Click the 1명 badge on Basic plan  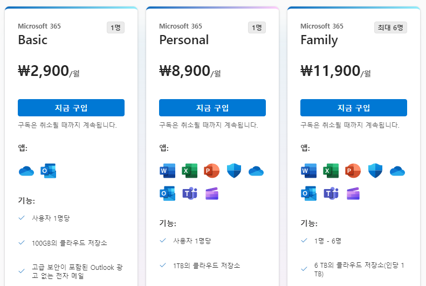(x=115, y=27)
